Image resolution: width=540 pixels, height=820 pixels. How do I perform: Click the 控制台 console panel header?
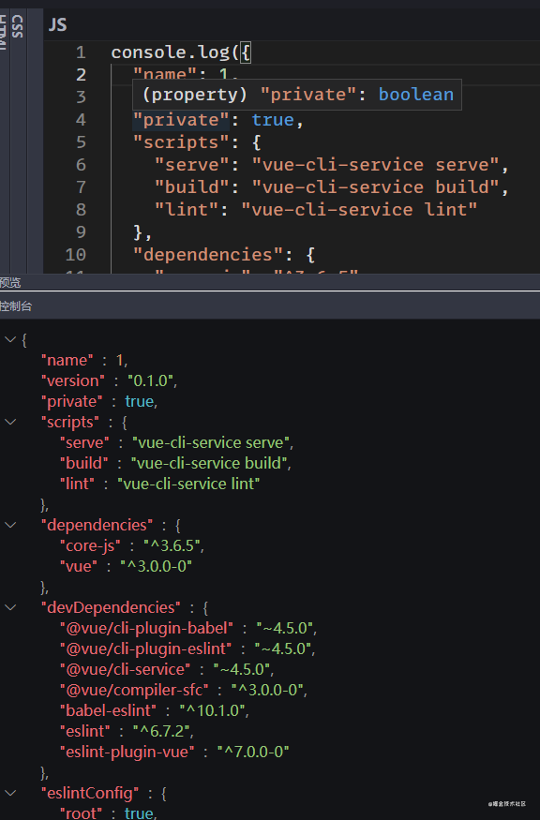(x=16, y=306)
